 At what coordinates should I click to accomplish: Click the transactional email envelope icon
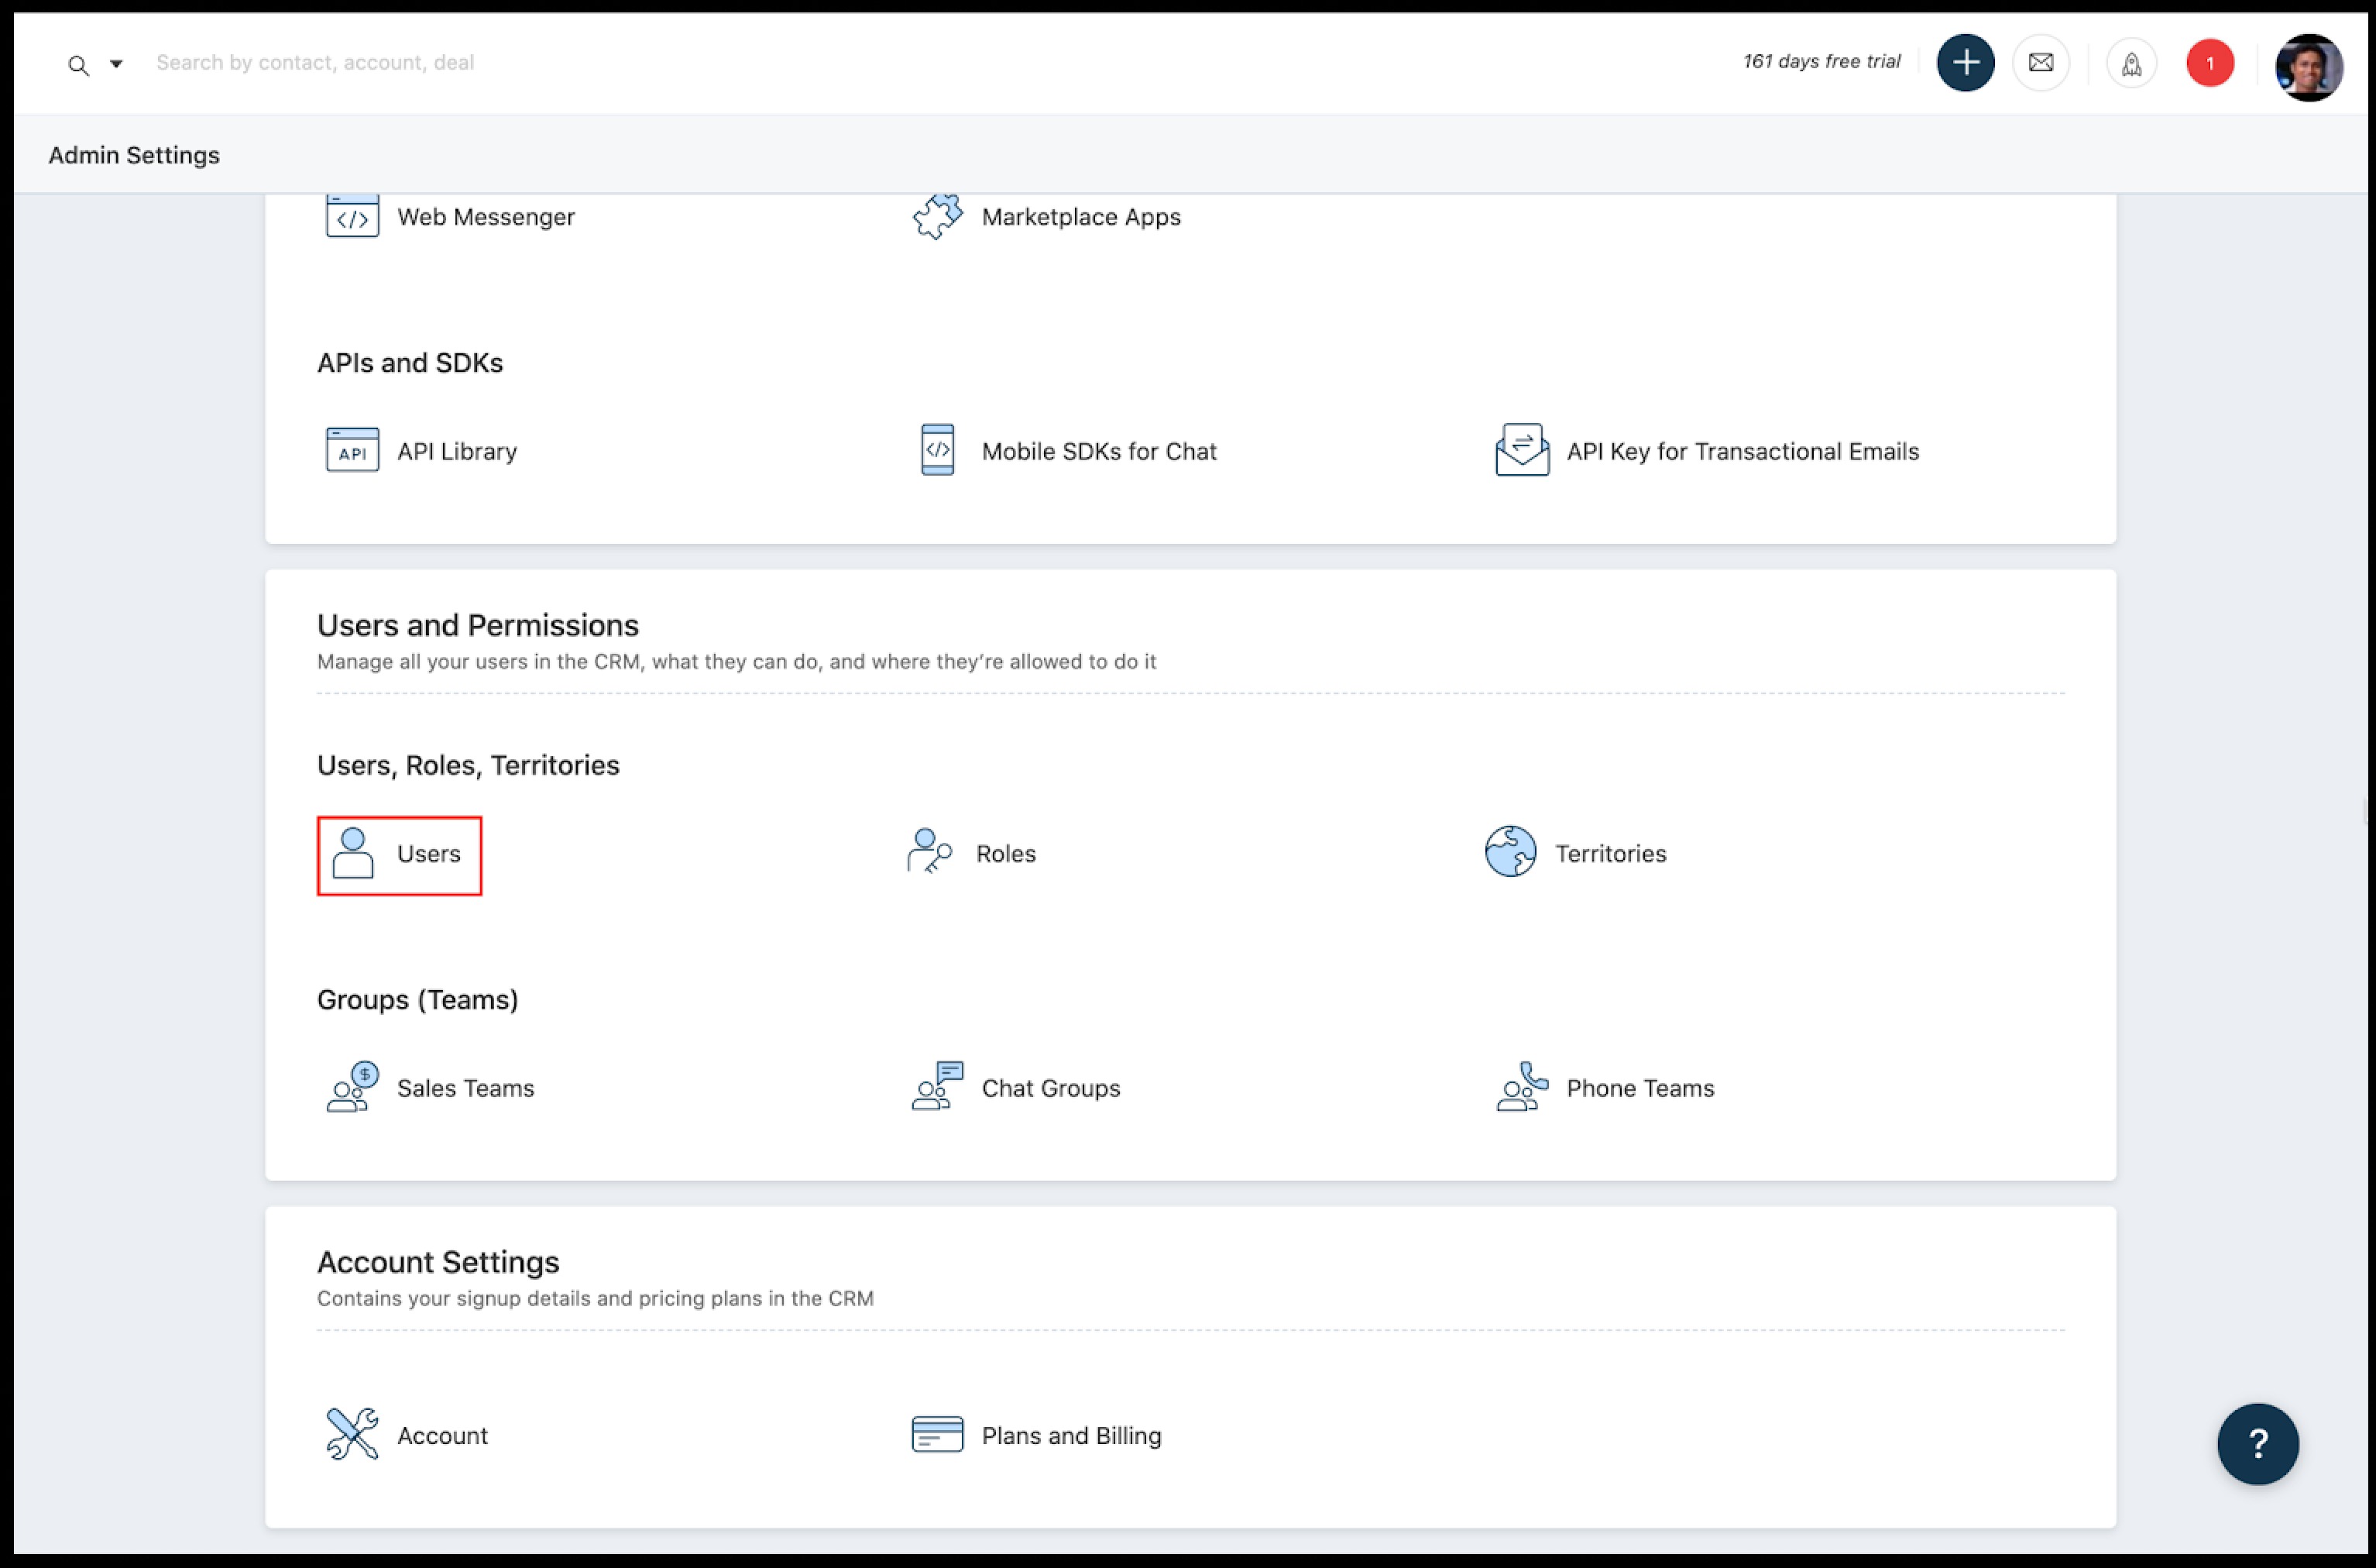pyautogui.click(x=1521, y=450)
